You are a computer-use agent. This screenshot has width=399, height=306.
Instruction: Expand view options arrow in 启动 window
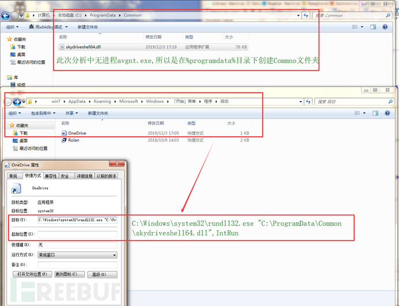click(x=364, y=113)
